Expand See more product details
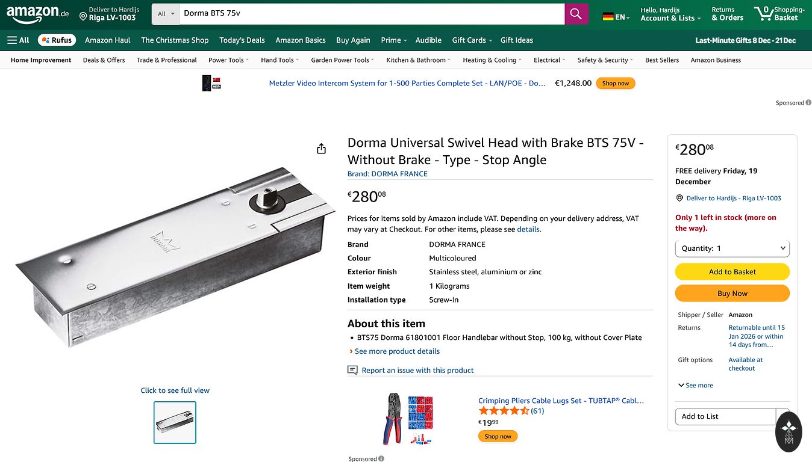 (x=396, y=351)
